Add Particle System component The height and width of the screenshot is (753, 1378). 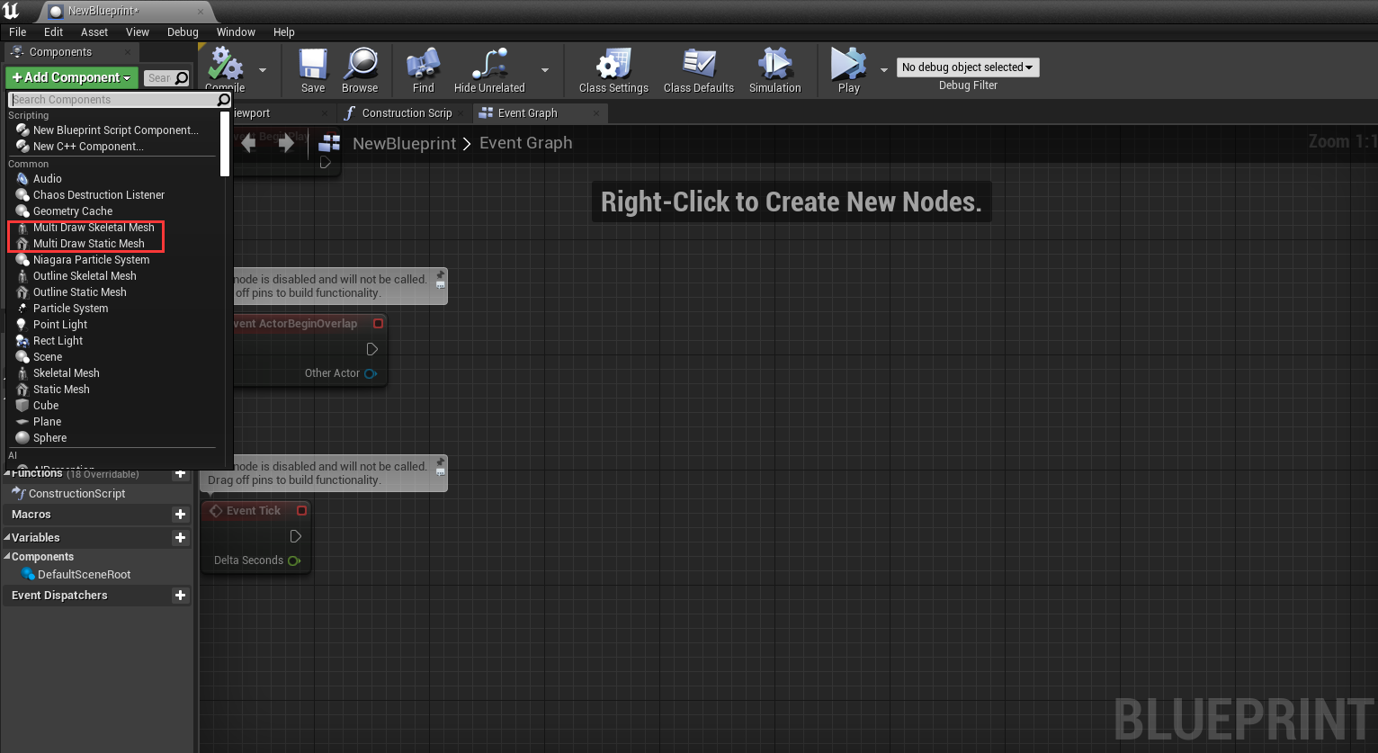pos(70,309)
